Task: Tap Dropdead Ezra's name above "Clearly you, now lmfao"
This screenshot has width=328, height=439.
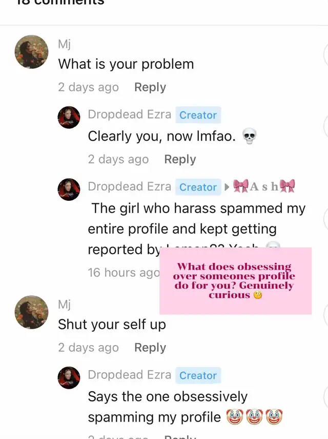Action: coord(129,114)
